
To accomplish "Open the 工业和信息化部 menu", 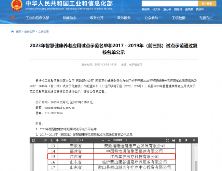I will click(37, 18).
